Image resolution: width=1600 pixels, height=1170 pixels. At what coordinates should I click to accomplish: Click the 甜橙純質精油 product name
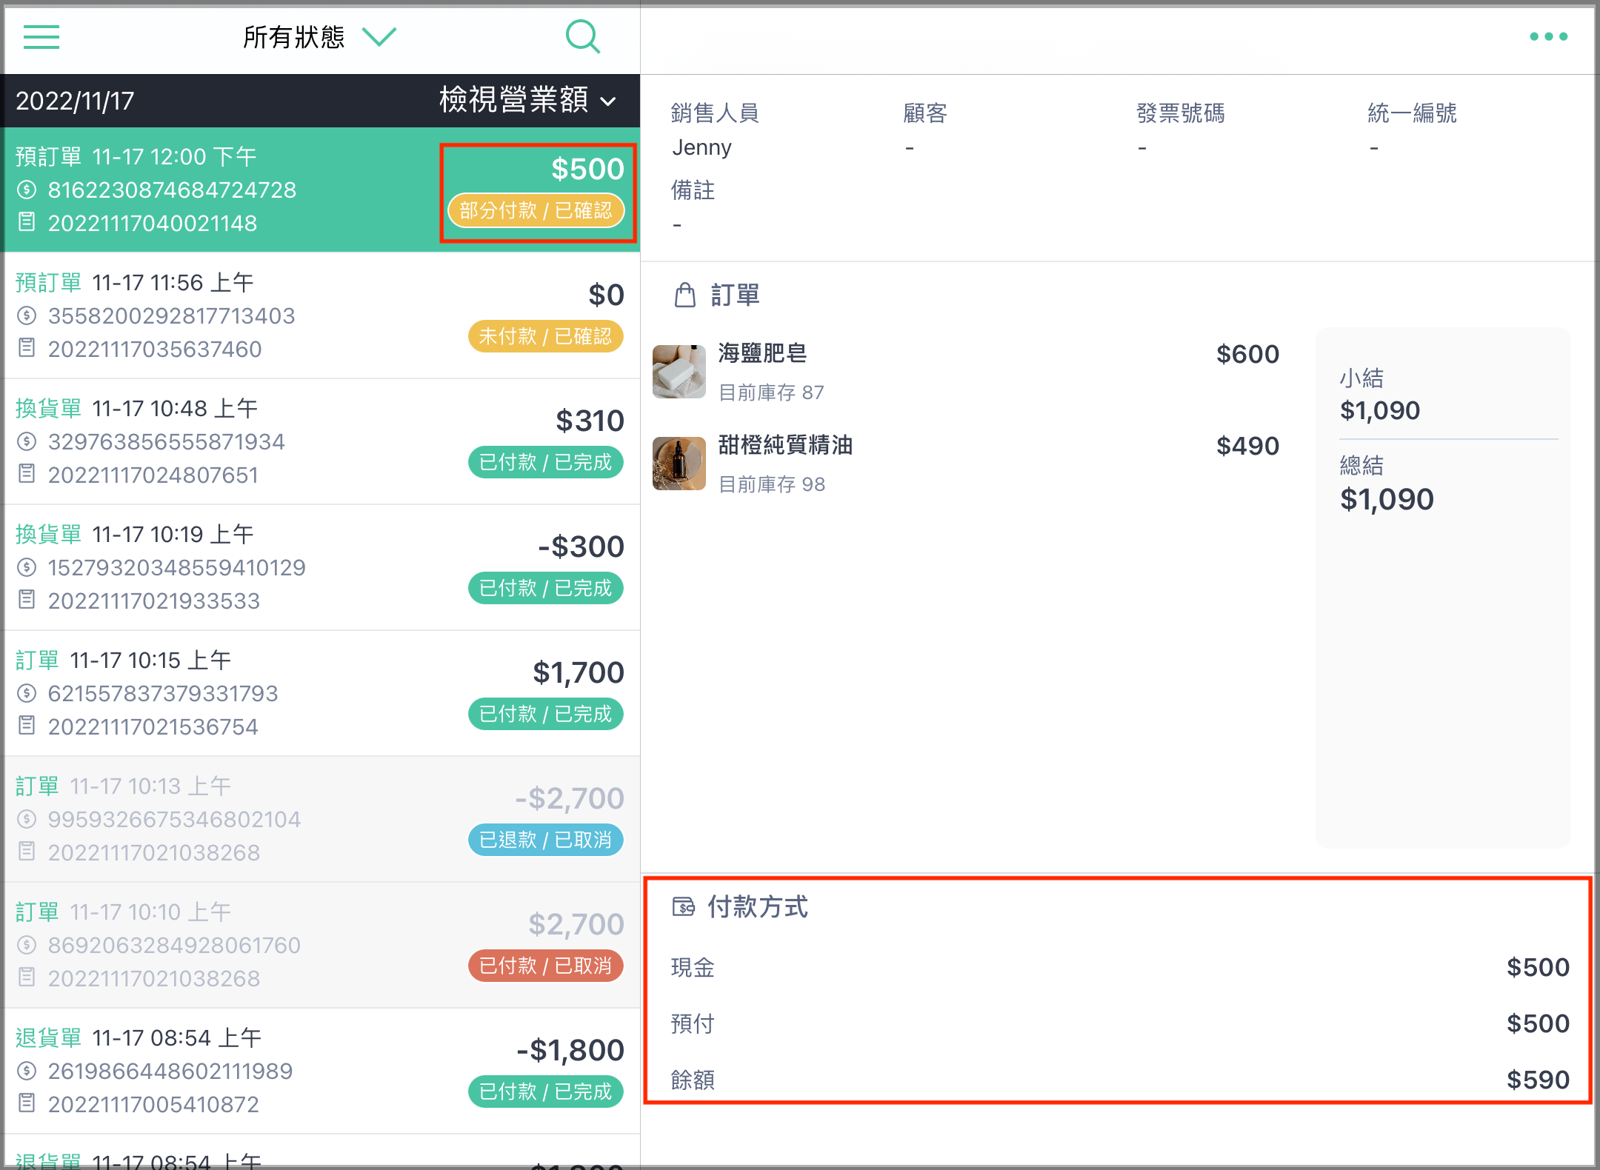tap(785, 445)
